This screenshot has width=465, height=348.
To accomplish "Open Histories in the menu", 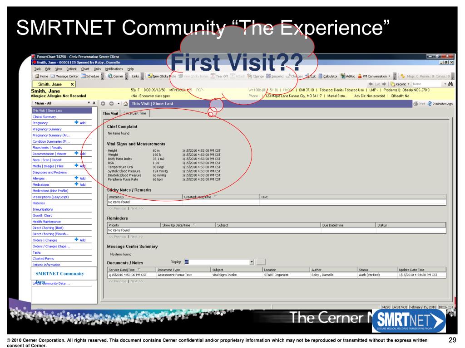I will point(39,203).
